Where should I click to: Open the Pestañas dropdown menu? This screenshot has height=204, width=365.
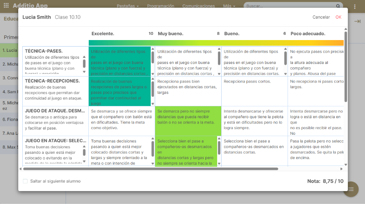[x=128, y=6]
